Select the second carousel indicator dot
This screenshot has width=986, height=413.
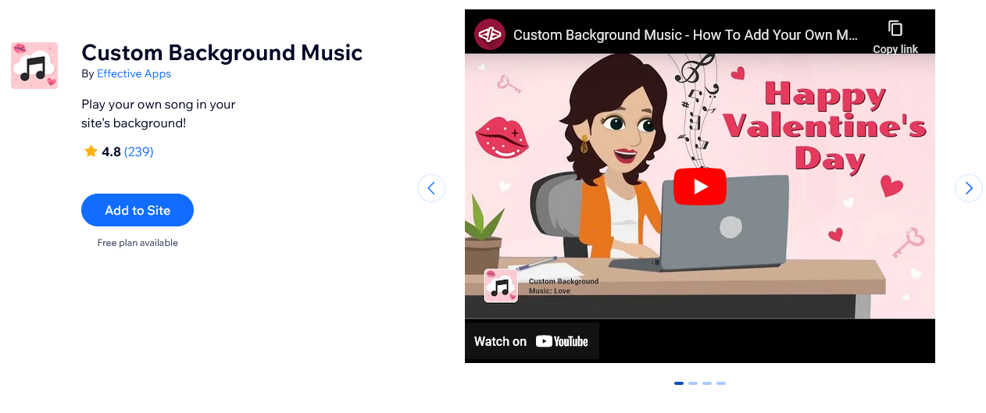point(693,383)
